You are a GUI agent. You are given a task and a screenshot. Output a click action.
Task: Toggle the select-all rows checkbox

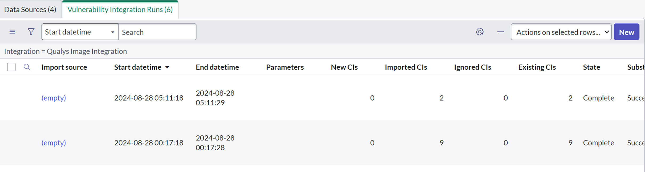(11, 67)
